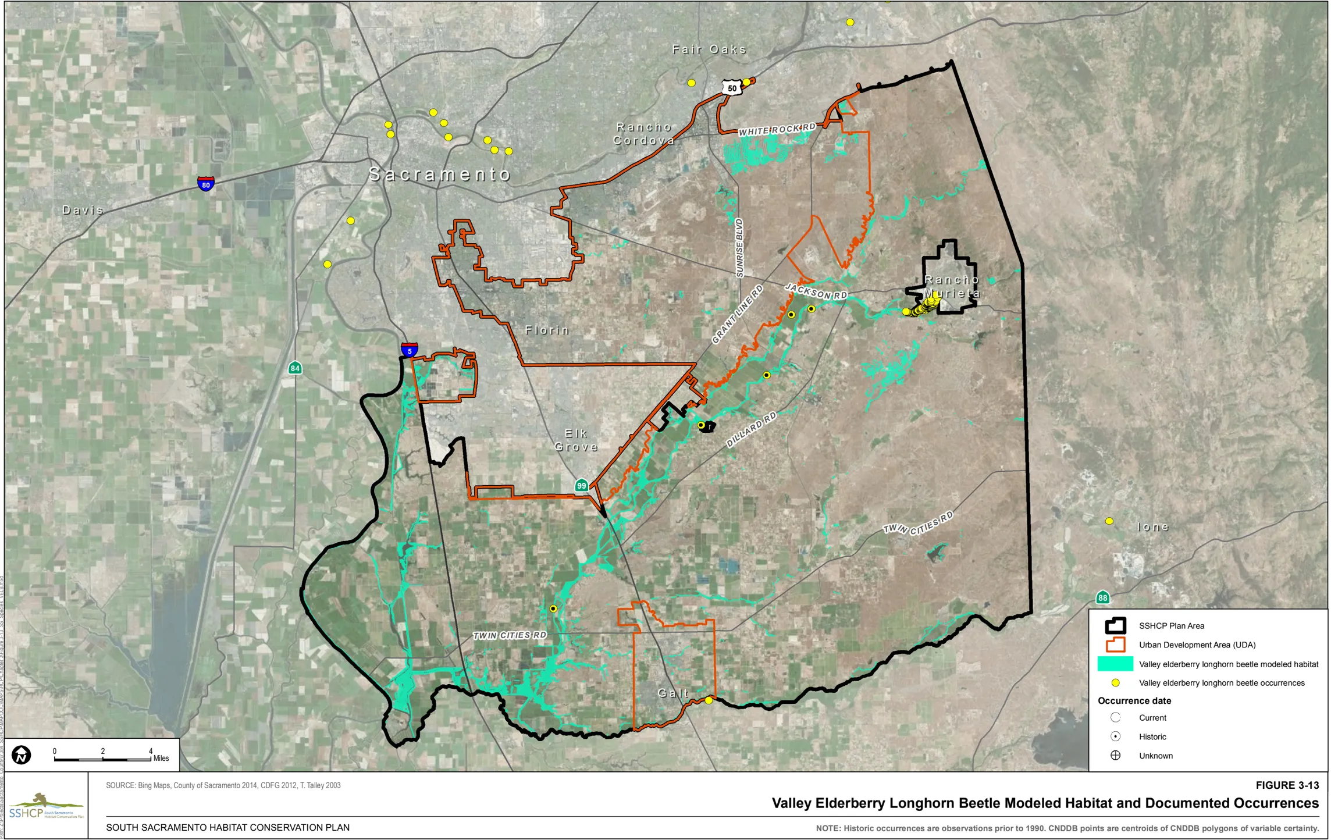Screen dimensions: 1331x840
Task: Click the State Route 99 shield
Action: pos(581,485)
